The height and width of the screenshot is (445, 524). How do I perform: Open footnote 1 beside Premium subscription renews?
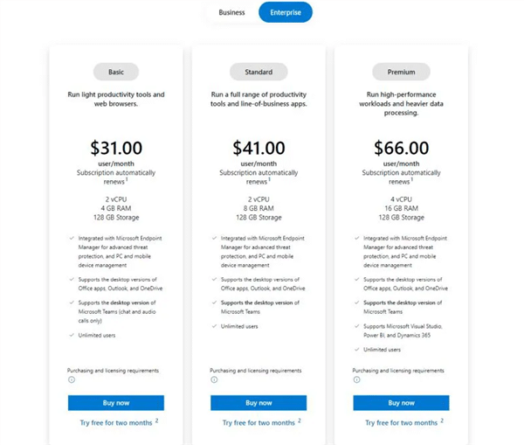click(x=413, y=180)
